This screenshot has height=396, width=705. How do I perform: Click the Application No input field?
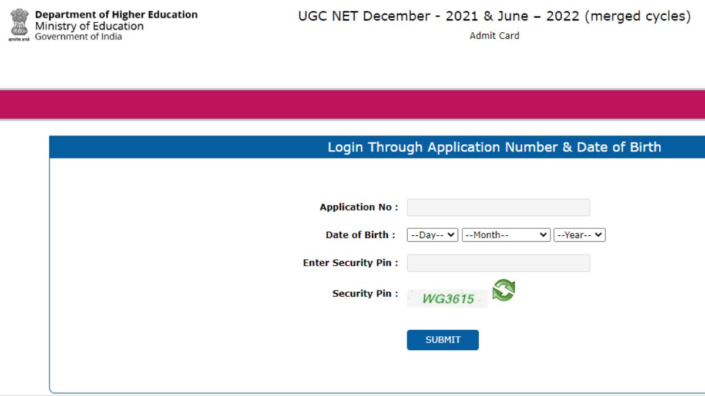(498, 208)
